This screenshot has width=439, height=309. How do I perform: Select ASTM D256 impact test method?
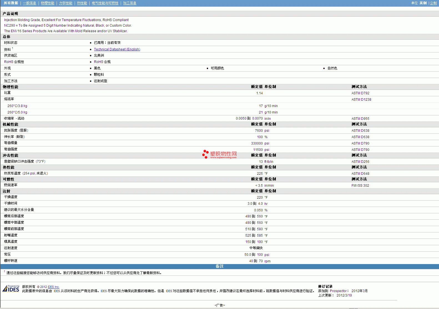[360, 162]
